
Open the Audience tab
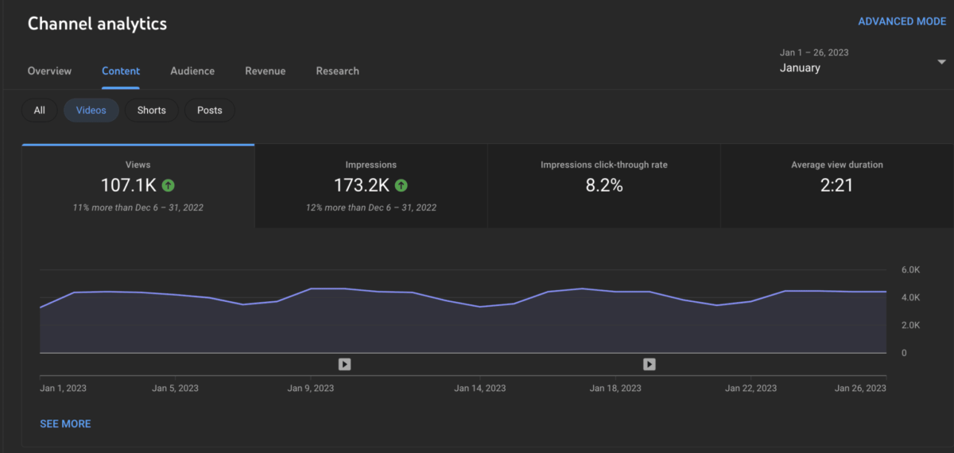point(192,71)
